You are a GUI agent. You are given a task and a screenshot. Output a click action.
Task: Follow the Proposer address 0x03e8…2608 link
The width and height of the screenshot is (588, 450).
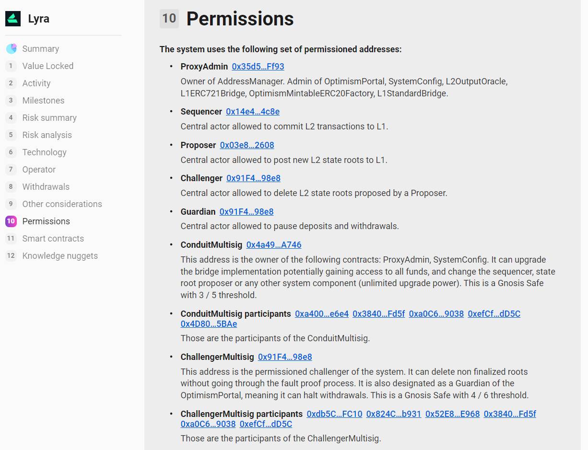point(247,145)
